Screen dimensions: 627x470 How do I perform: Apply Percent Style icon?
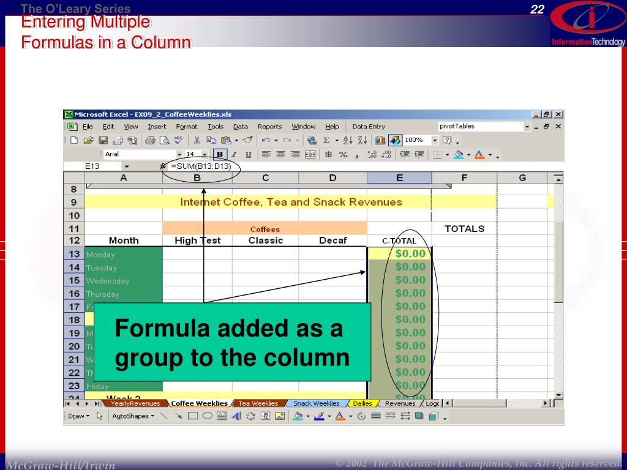click(x=343, y=155)
